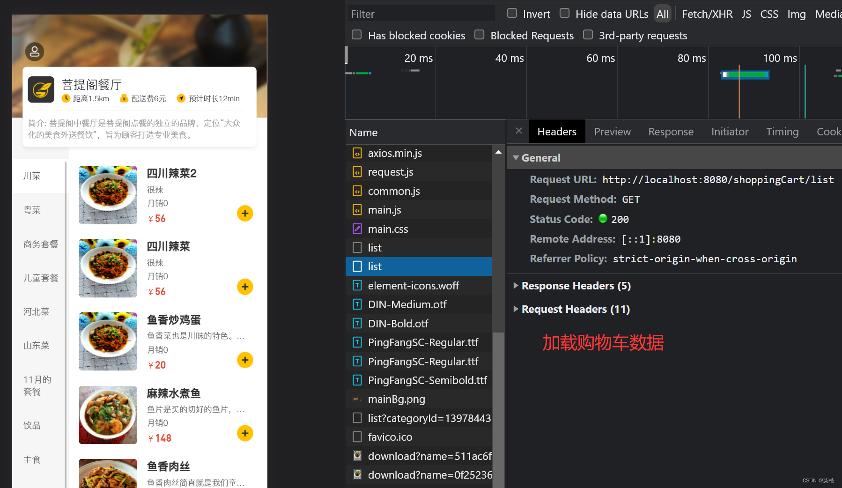Image resolution: width=842 pixels, height=488 pixels.
Task: Expand Request Headers (11) section
Action: click(x=516, y=309)
